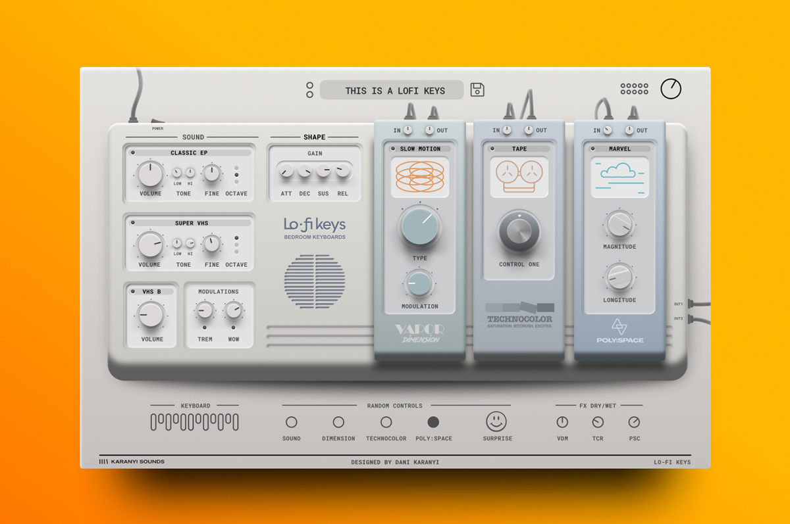Toggle the Poly:Space random control button
This screenshot has width=790, height=524.
point(433,422)
